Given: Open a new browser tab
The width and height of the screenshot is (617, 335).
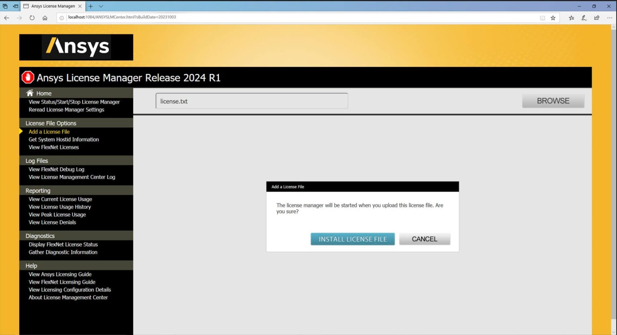Looking at the screenshot, I should click(91, 6).
